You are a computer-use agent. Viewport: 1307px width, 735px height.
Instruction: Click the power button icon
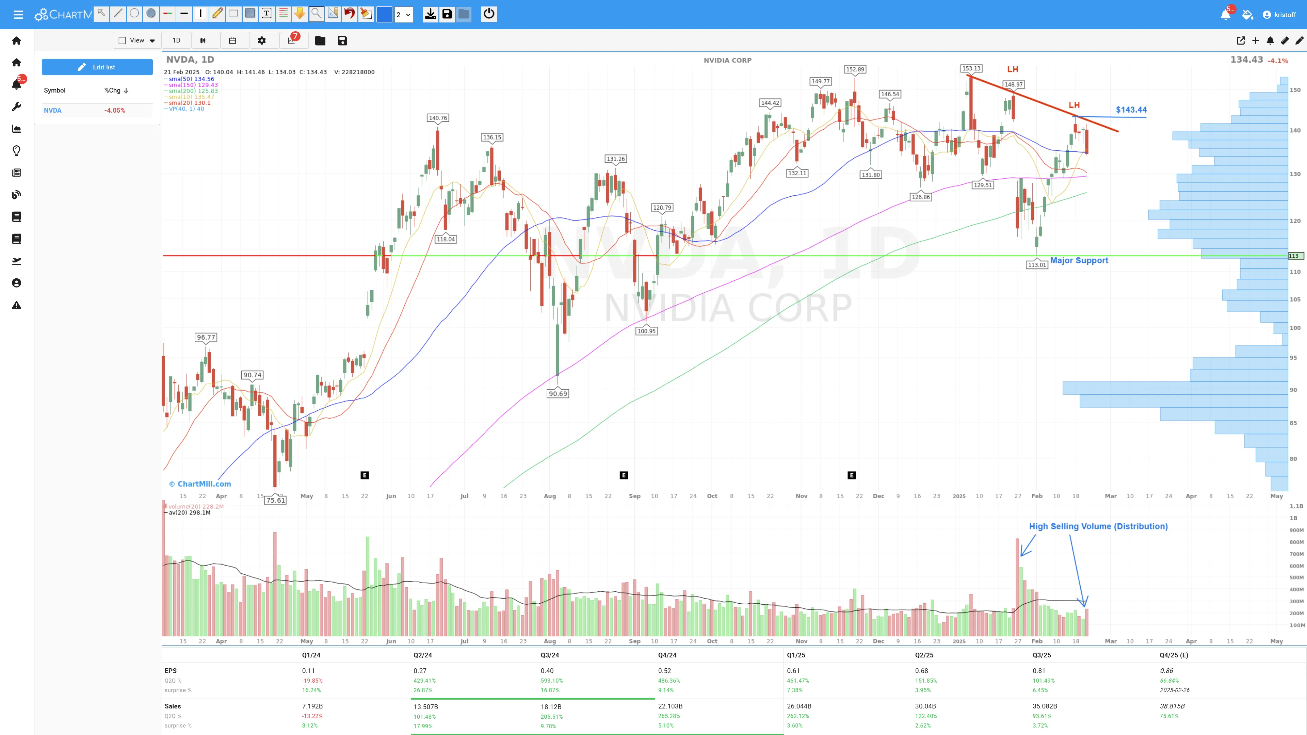[489, 14]
